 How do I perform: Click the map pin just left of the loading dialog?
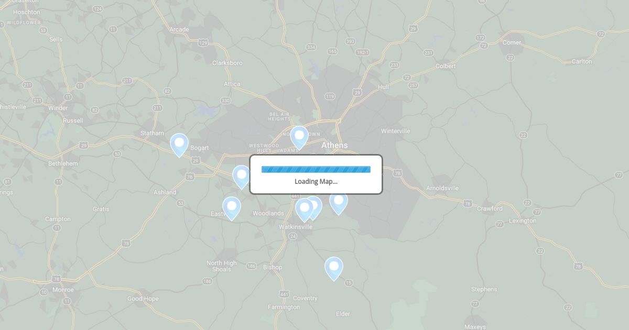(241, 177)
